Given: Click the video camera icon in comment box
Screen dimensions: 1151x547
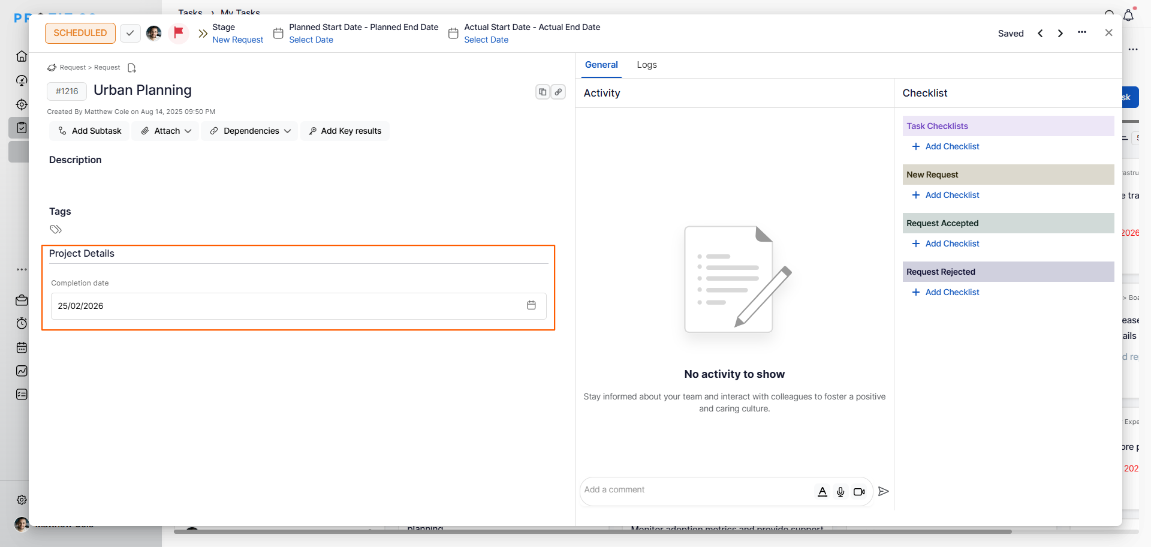Looking at the screenshot, I should 859,492.
